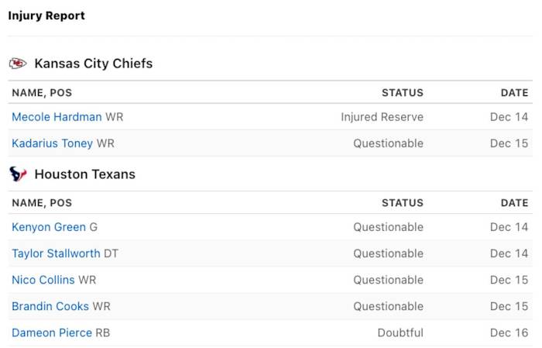Select the Kenyon Green player link
Image resolution: width=542 pixels, height=348 pixels.
(x=49, y=227)
